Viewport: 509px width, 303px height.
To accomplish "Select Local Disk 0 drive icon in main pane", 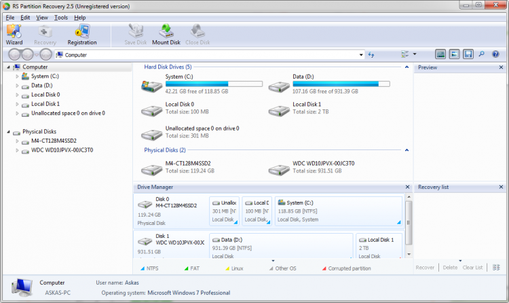I will (x=151, y=111).
